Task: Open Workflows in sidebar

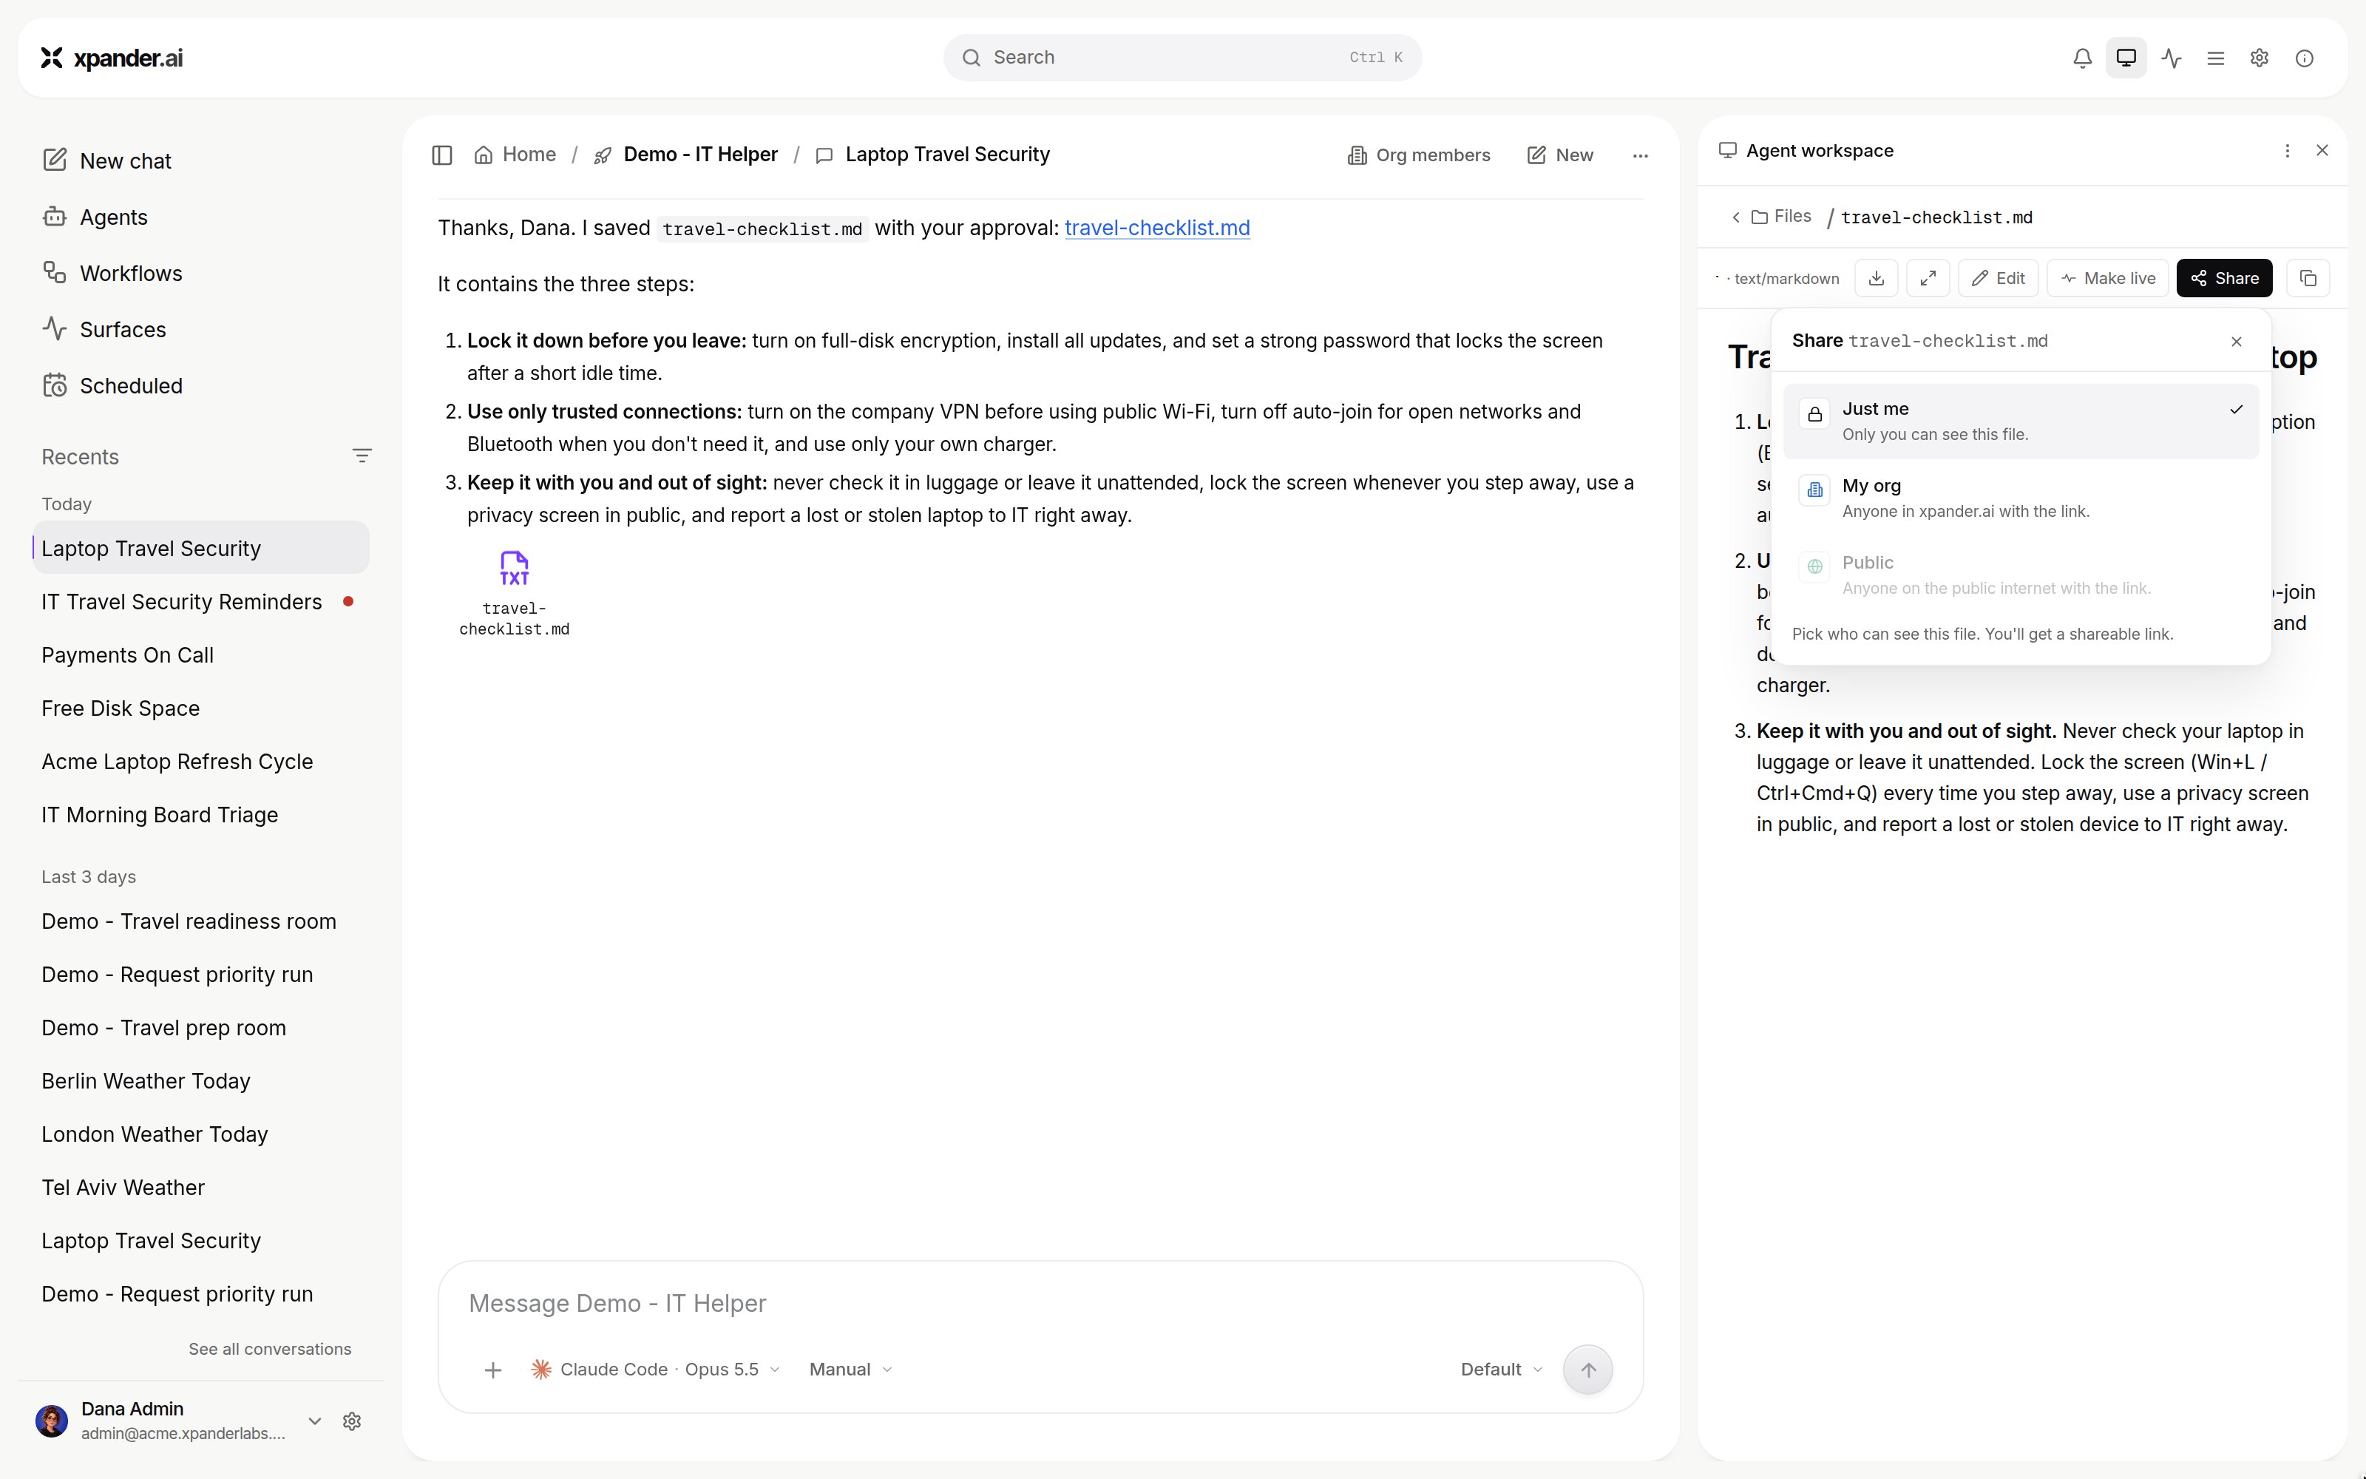Action: tap(112, 273)
